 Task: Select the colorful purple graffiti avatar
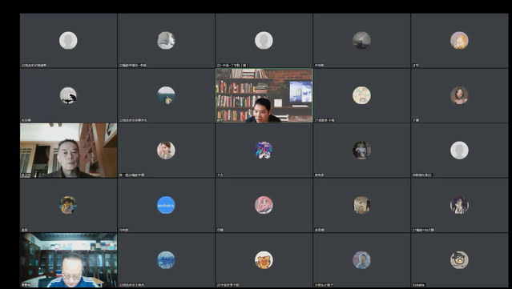tap(264, 150)
